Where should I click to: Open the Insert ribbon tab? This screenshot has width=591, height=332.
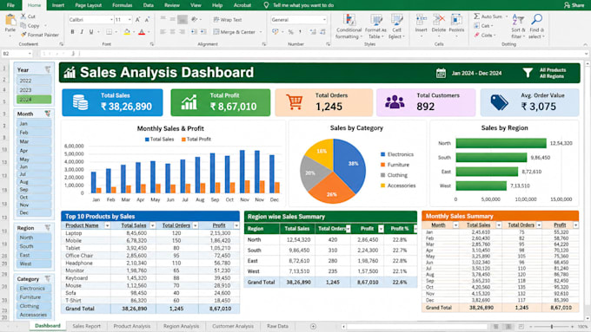[x=58, y=5]
